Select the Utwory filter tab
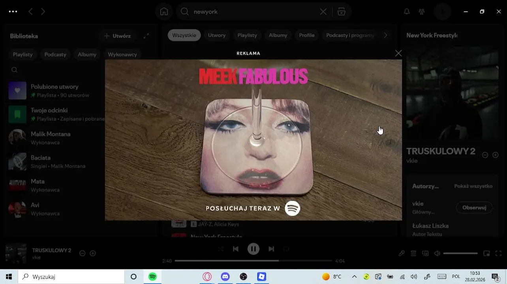507x284 pixels. pos(217,35)
